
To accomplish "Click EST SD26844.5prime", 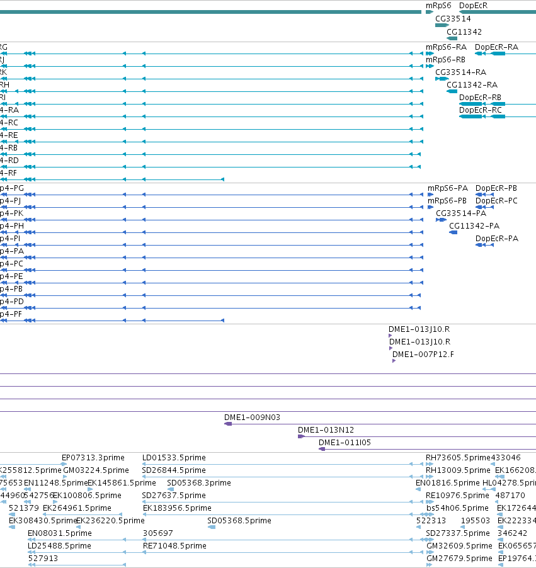I will tap(174, 470).
